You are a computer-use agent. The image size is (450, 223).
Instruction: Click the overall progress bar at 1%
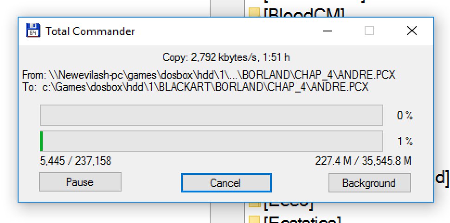coord(211,141)
